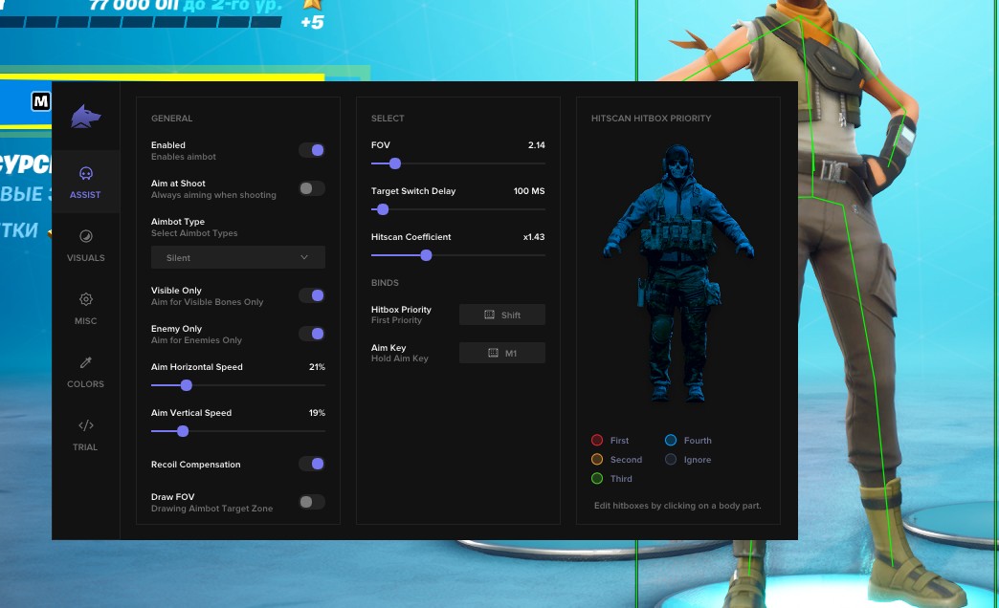The image size is (999, 608).
Task: Change the Aim Key from M1
Action: point(501,352)
